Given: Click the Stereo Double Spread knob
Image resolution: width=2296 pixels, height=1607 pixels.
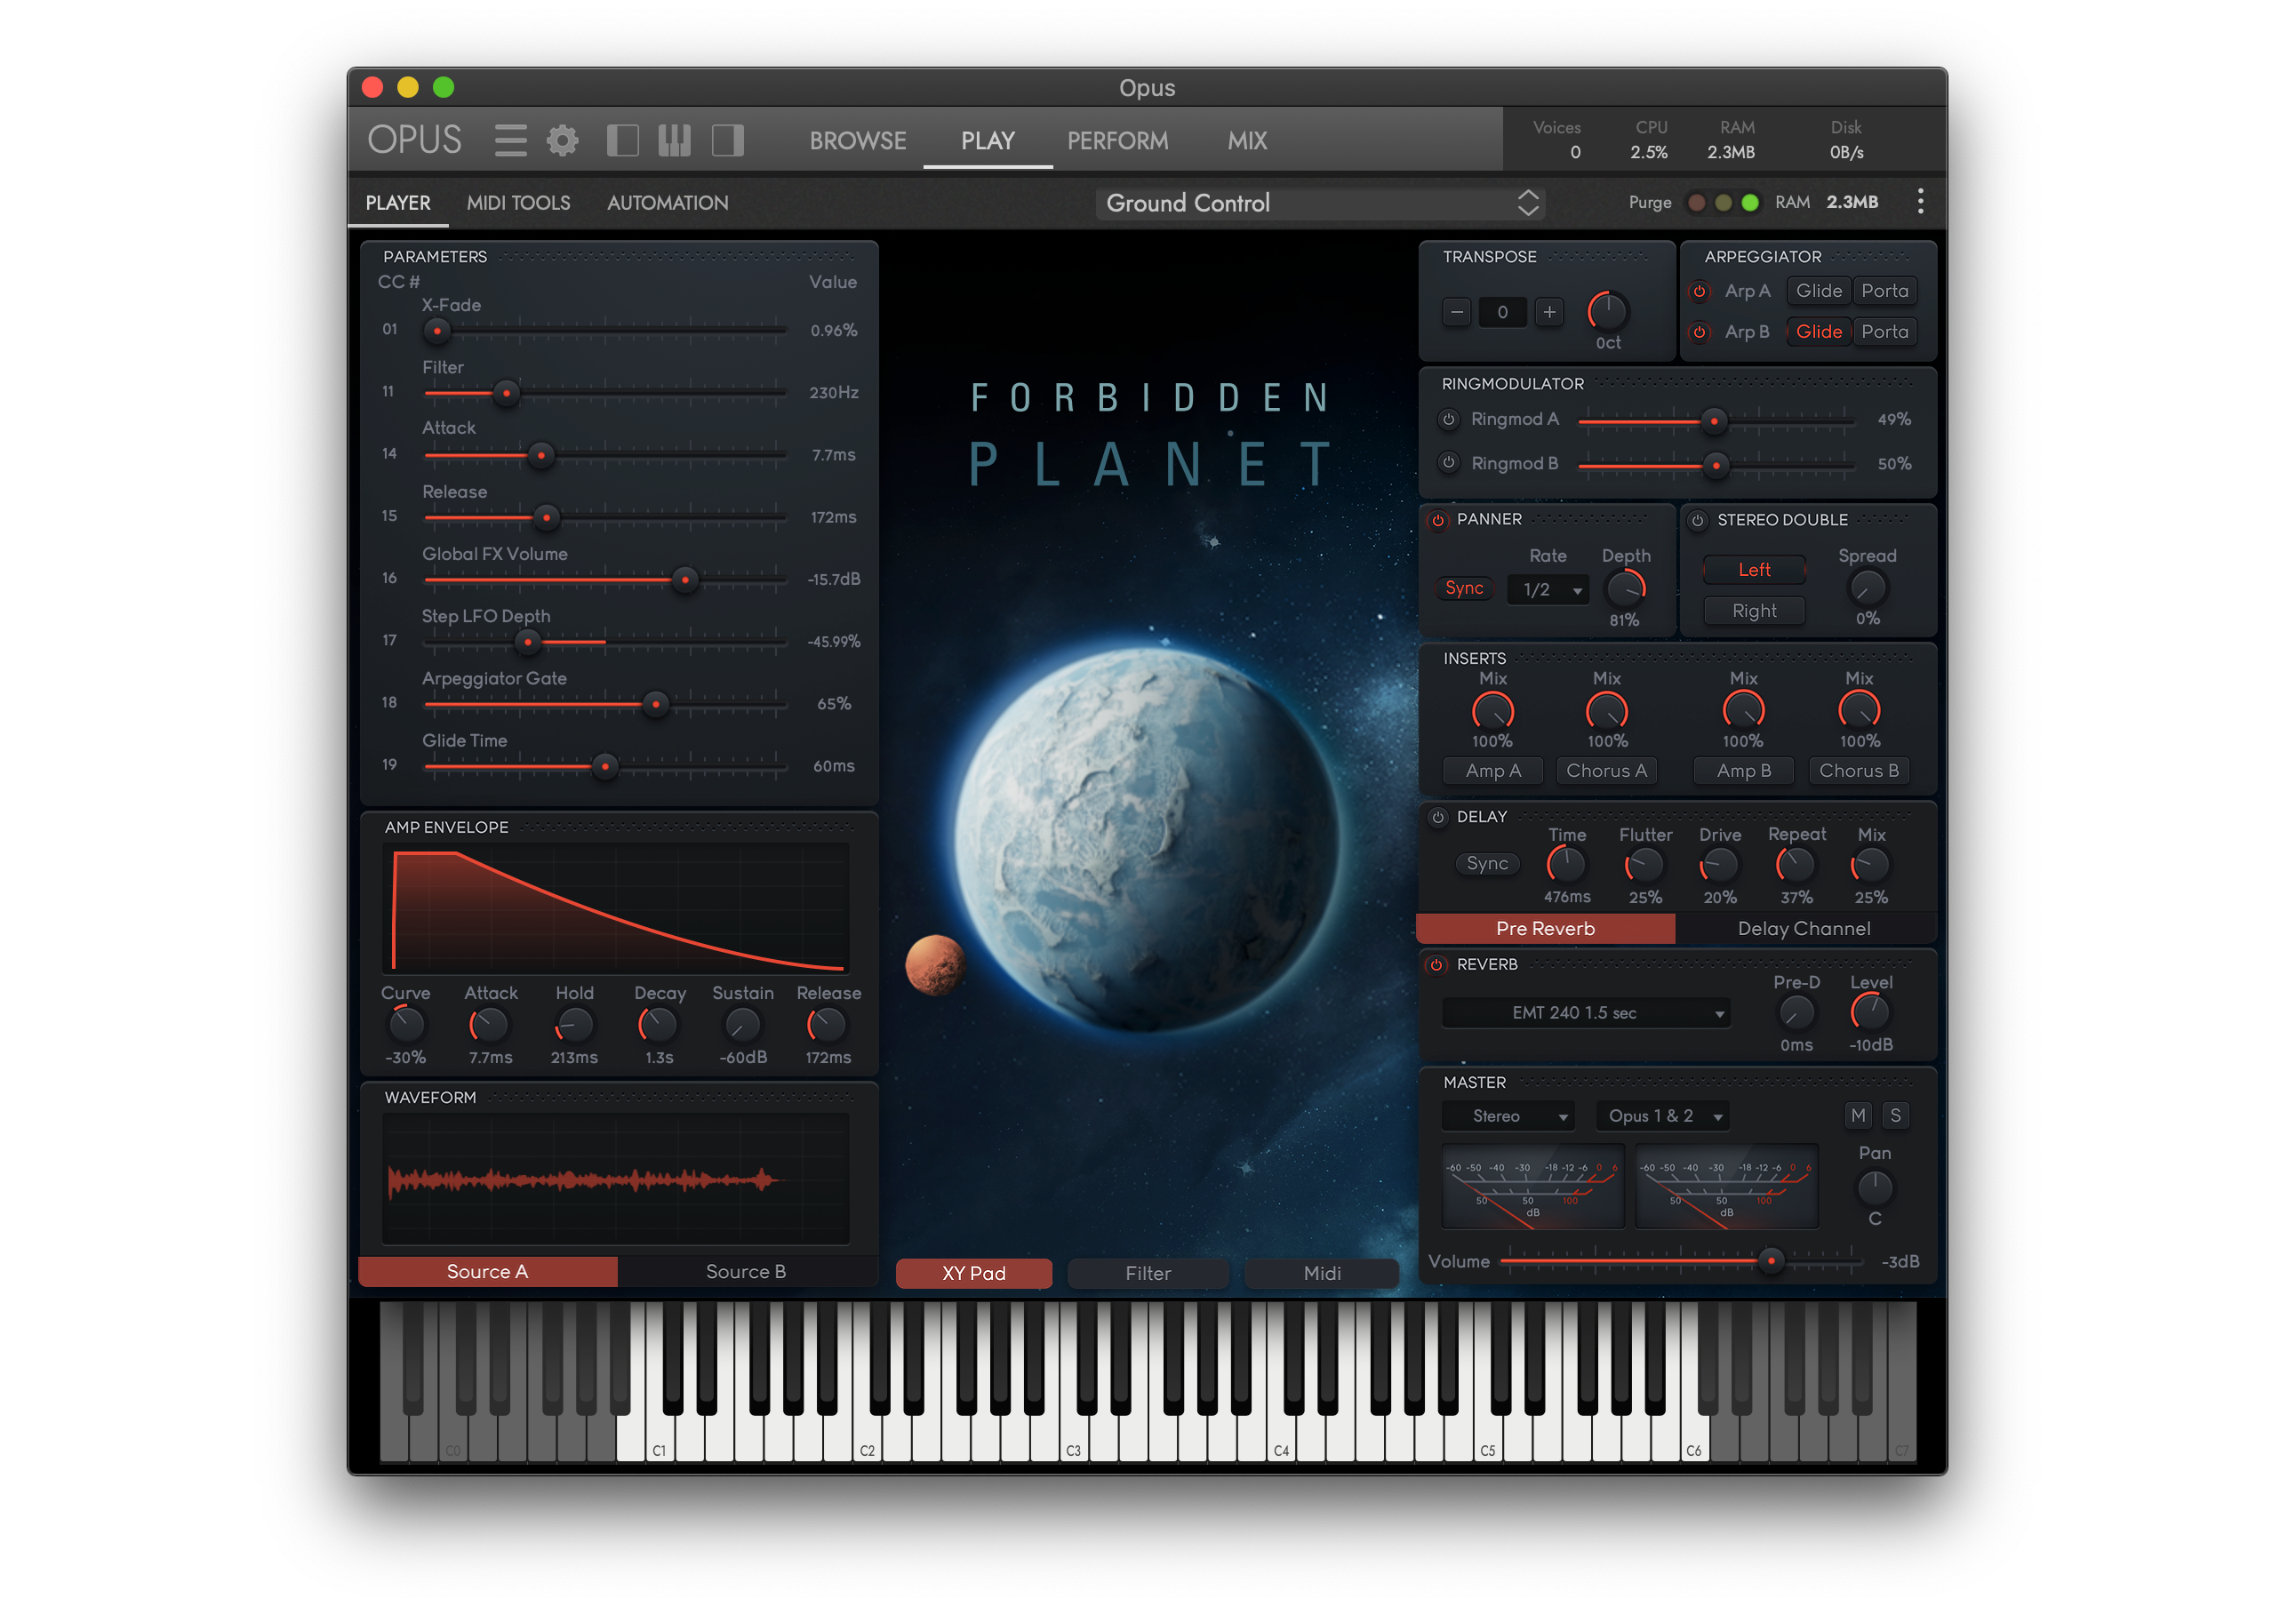Looking at the screenshot, I should 1867,589.
